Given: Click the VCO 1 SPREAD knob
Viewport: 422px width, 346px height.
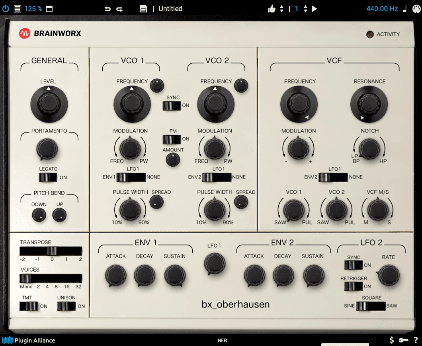Looking at the screenshot, I should [x=156, y=202].
